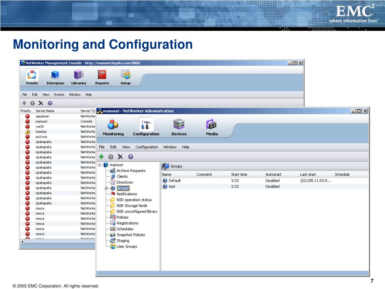Select Notifications in the tree
Image resolution: width=385 pixels, height=289 pixels.
pyautogui.click(x=127, y=194)
